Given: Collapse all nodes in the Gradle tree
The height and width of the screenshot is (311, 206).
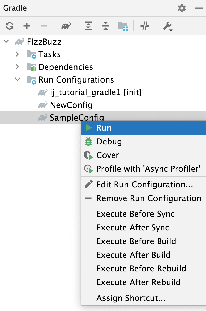Looking at the screenshot, I should coord(105,26).
